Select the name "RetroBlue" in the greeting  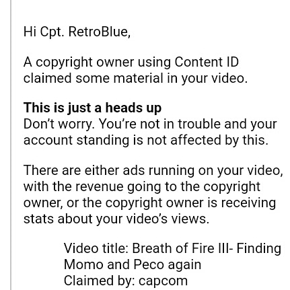coord(99,32)
